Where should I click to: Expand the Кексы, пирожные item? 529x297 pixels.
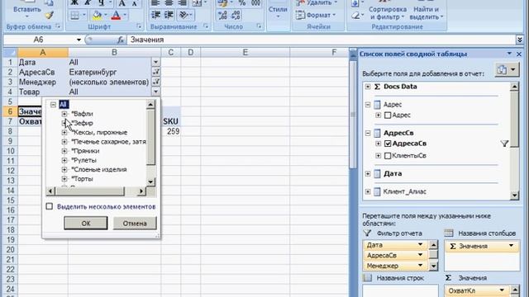[64, 132]
